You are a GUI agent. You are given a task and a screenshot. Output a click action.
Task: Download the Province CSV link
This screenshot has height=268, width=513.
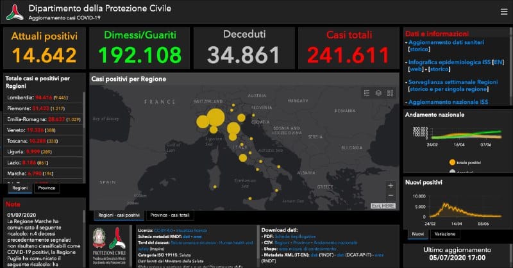click(301, 243)
